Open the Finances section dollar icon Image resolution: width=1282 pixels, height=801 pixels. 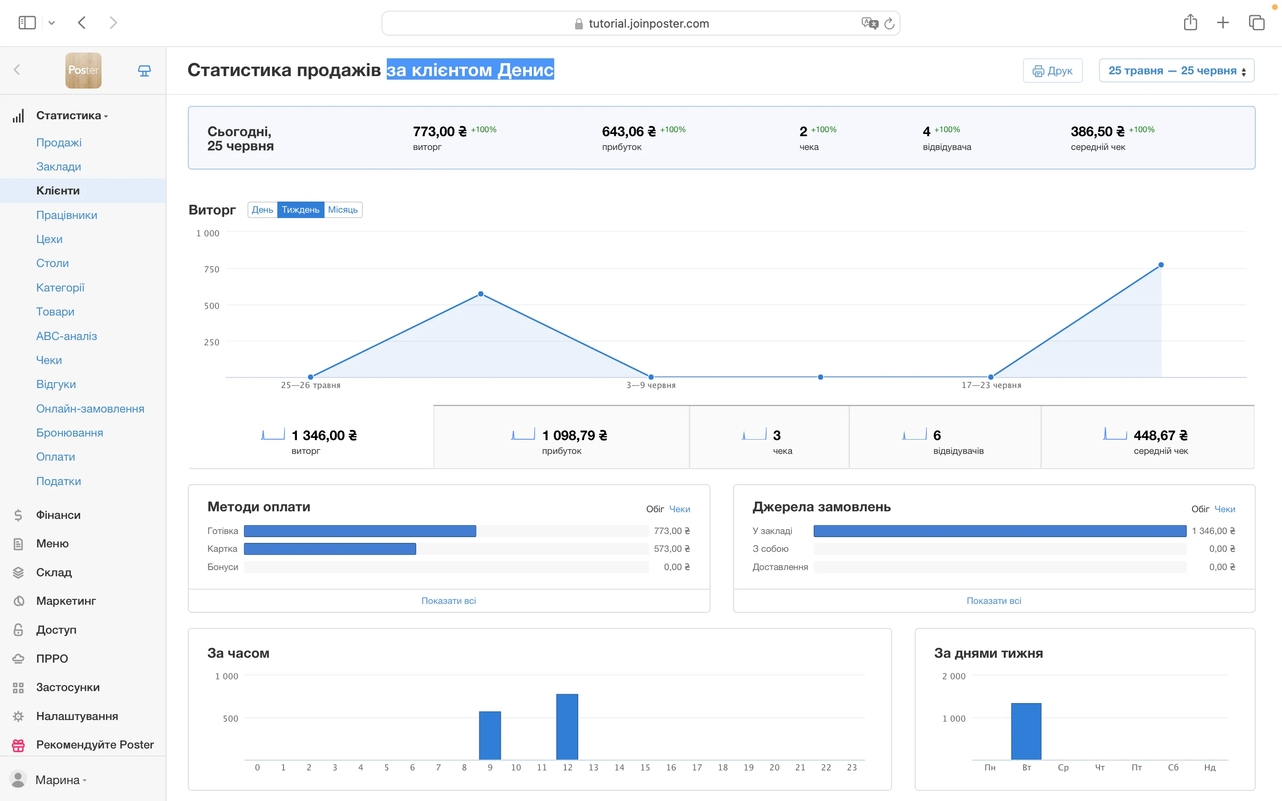19,515
